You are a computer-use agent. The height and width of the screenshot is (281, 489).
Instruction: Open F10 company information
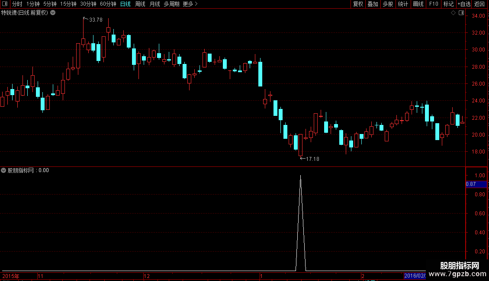(434, 4)
